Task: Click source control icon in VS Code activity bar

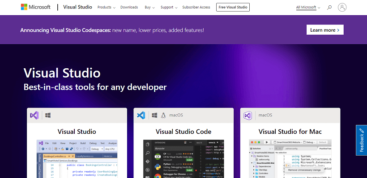Action: (147, 161)
